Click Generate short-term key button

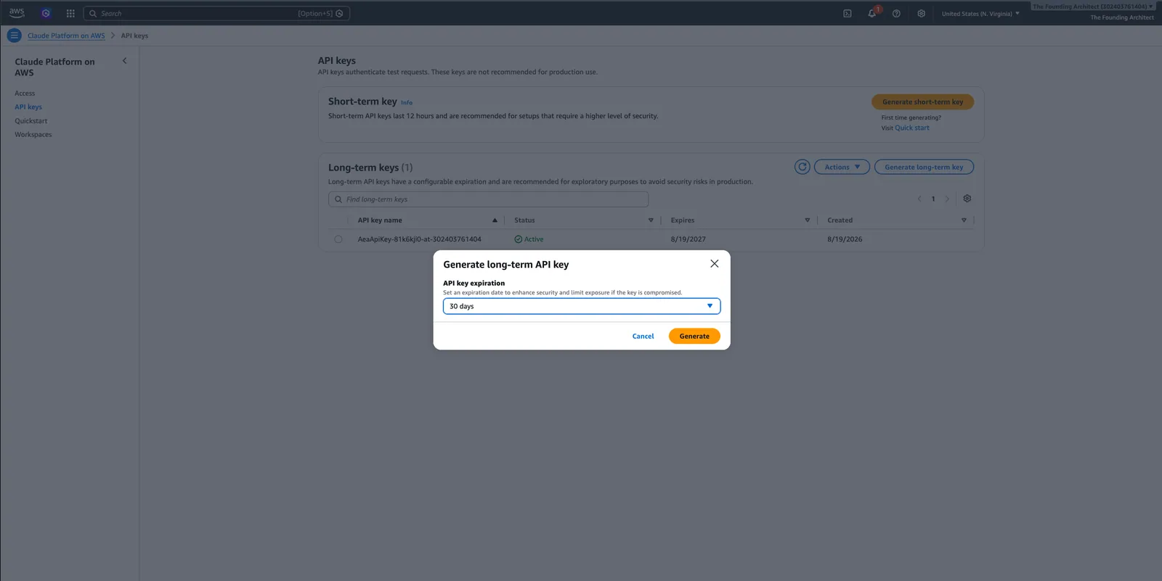coord(922,102)
